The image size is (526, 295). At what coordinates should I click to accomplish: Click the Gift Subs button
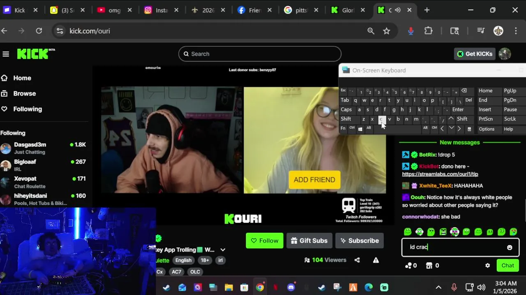click(309, 241)
